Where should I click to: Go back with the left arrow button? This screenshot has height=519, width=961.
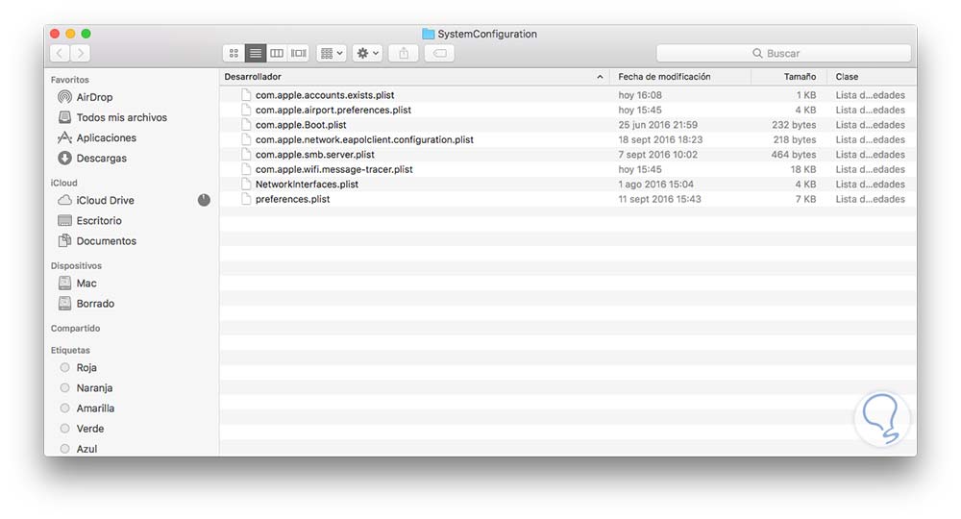coord(60,53)
